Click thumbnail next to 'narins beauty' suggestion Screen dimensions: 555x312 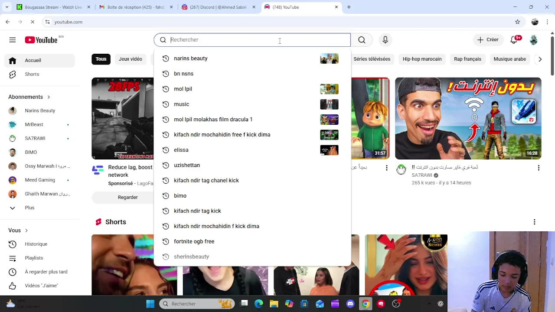click(329, 58)
